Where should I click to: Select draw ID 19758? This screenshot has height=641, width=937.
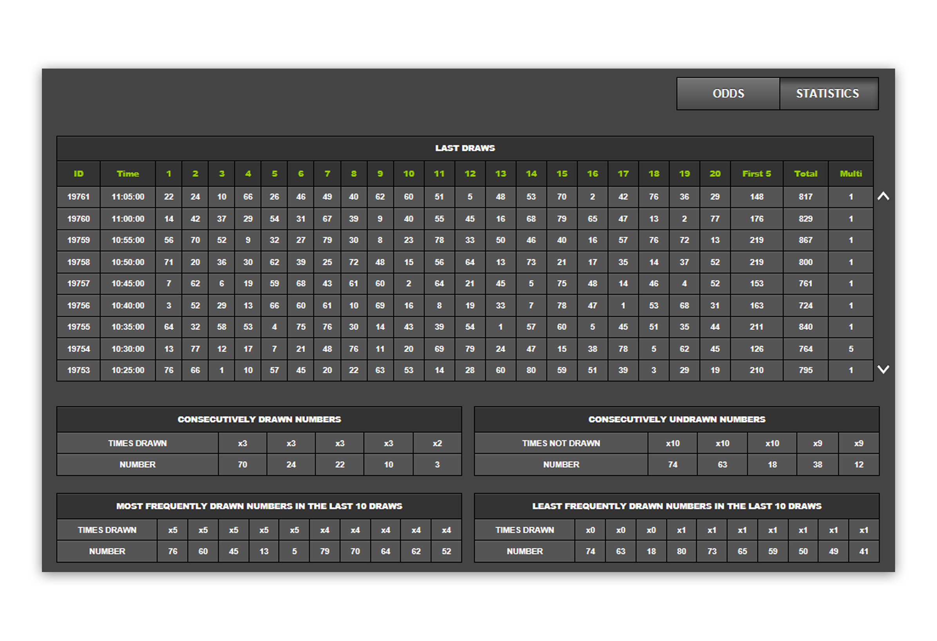pos(79,262)
